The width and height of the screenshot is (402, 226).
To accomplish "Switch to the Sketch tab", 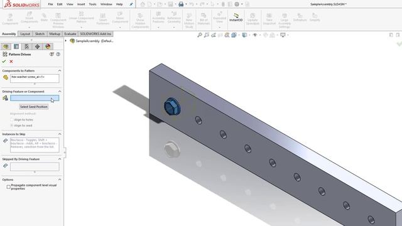I will click(x=40, y=34).
